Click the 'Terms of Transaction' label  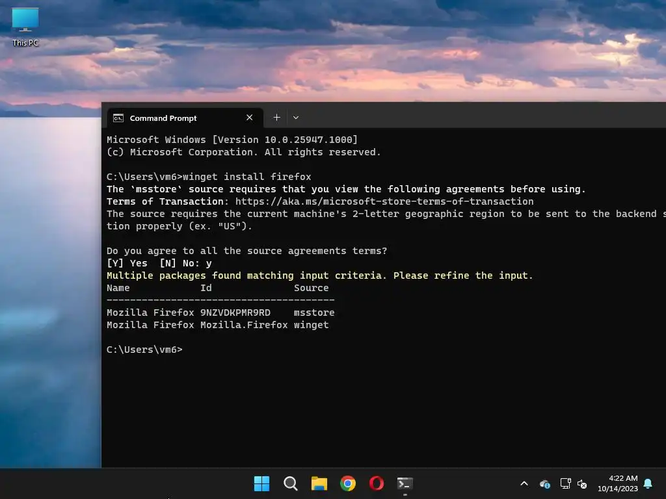coord(168,201)
